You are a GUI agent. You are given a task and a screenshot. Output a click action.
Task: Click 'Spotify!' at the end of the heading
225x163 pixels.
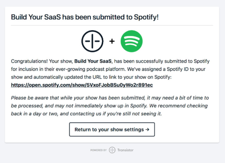[146, 17]
